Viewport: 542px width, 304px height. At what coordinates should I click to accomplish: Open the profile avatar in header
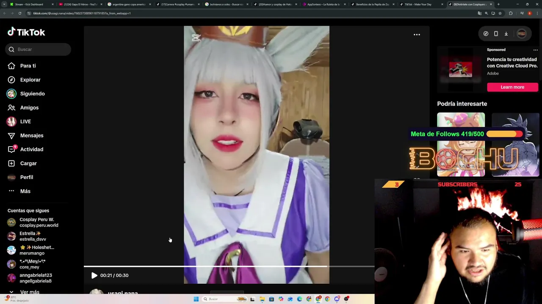click(521, 34)
